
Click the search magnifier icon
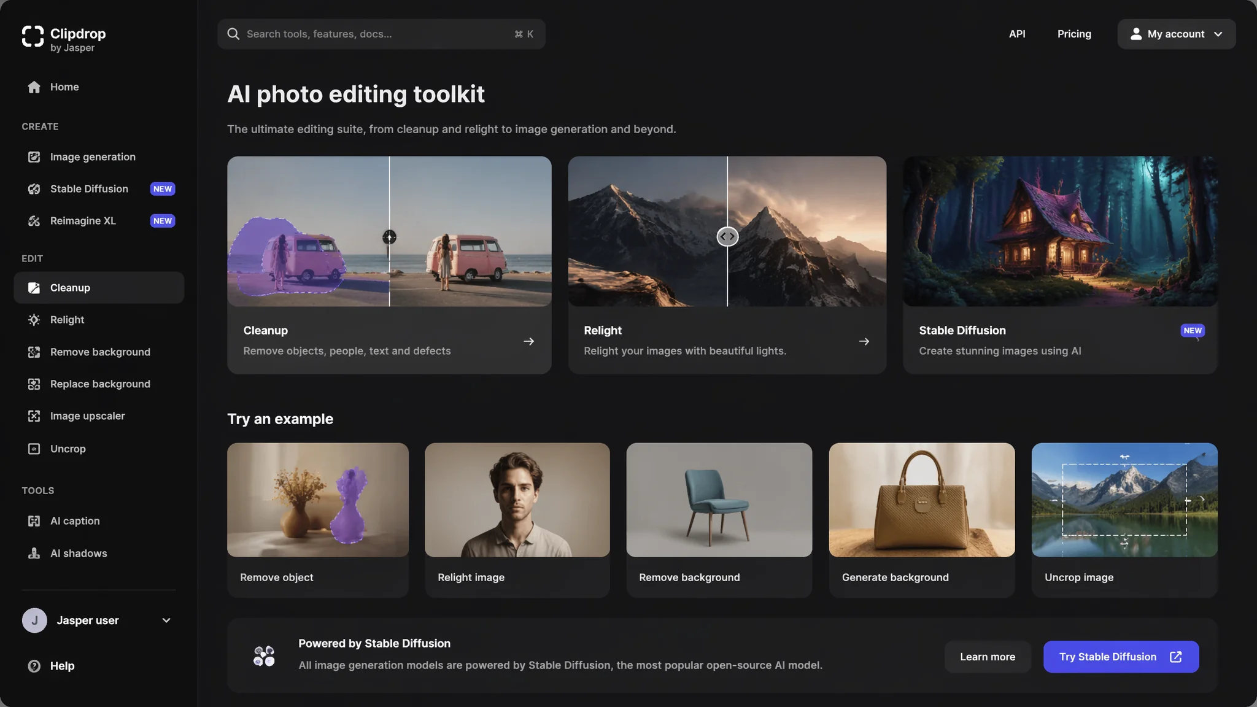click(x=233, y=34)
